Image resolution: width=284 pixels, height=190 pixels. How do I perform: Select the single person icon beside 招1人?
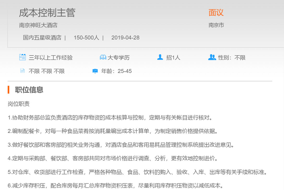(160, 57)
